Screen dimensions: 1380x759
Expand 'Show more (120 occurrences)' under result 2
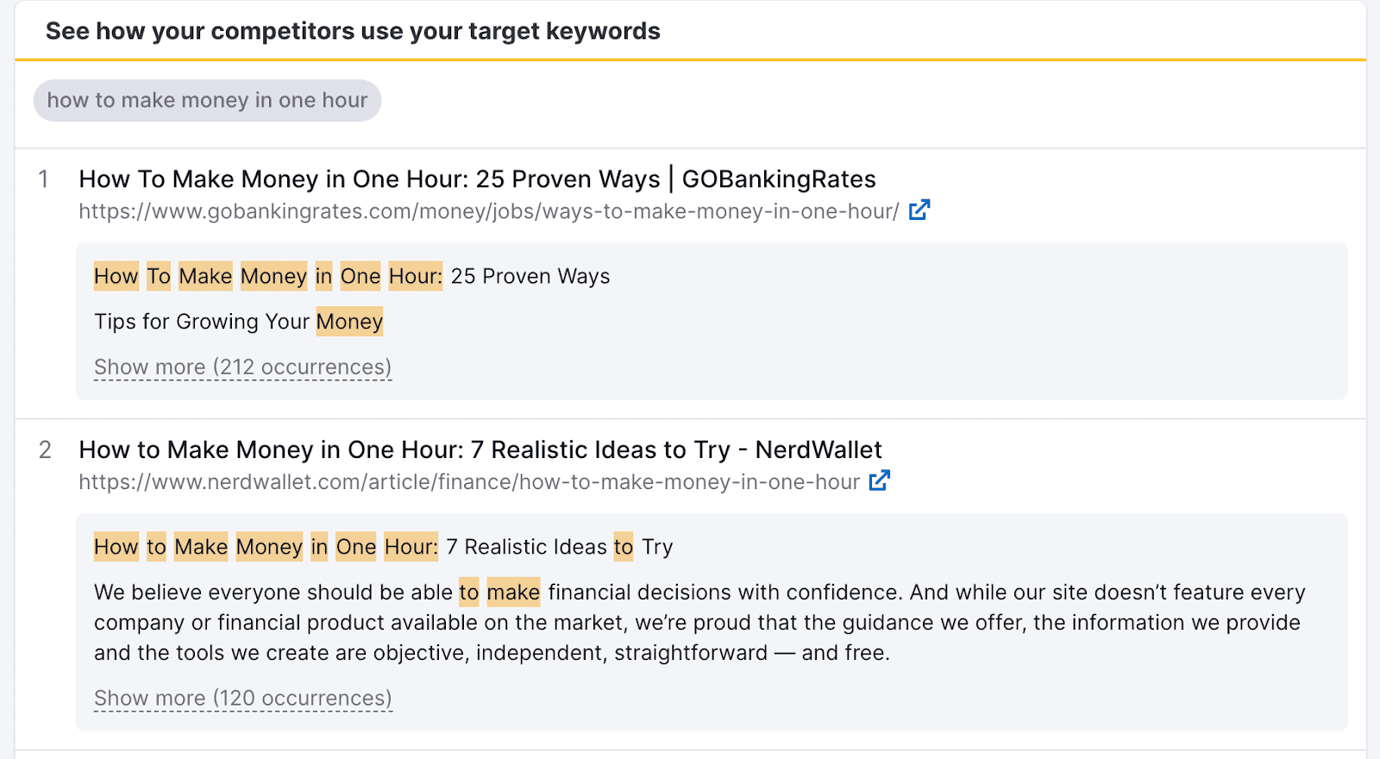(x=241, y=698)
